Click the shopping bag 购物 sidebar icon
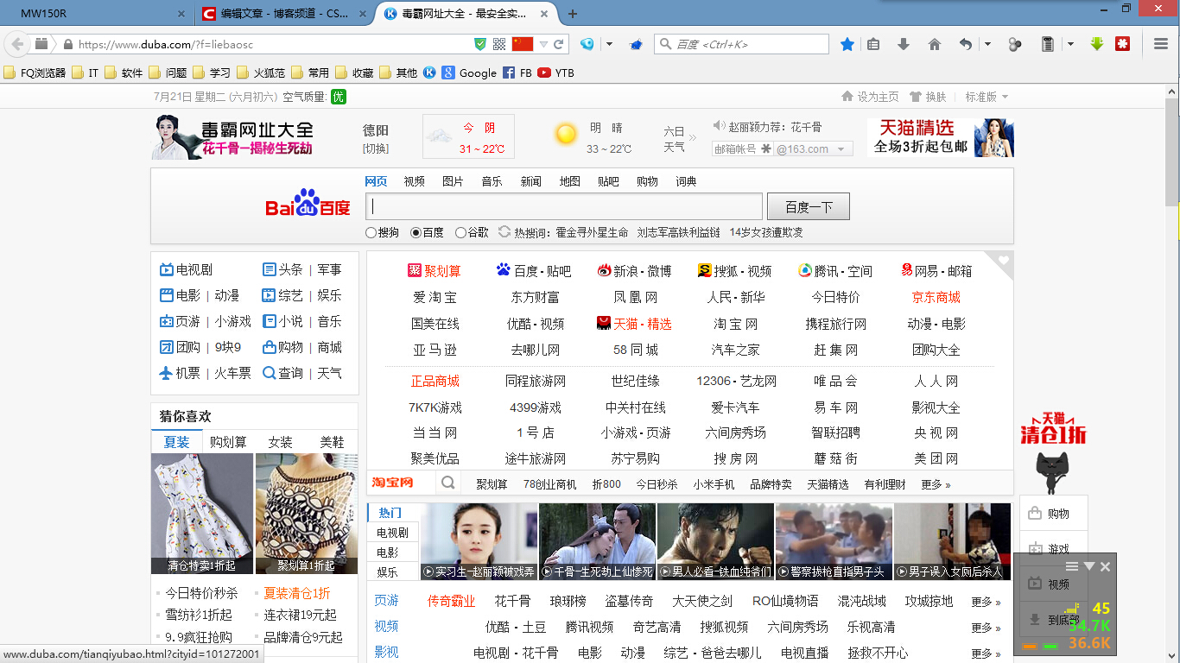The width and height of the screenshot is (1180, 663). [1035, 514]
